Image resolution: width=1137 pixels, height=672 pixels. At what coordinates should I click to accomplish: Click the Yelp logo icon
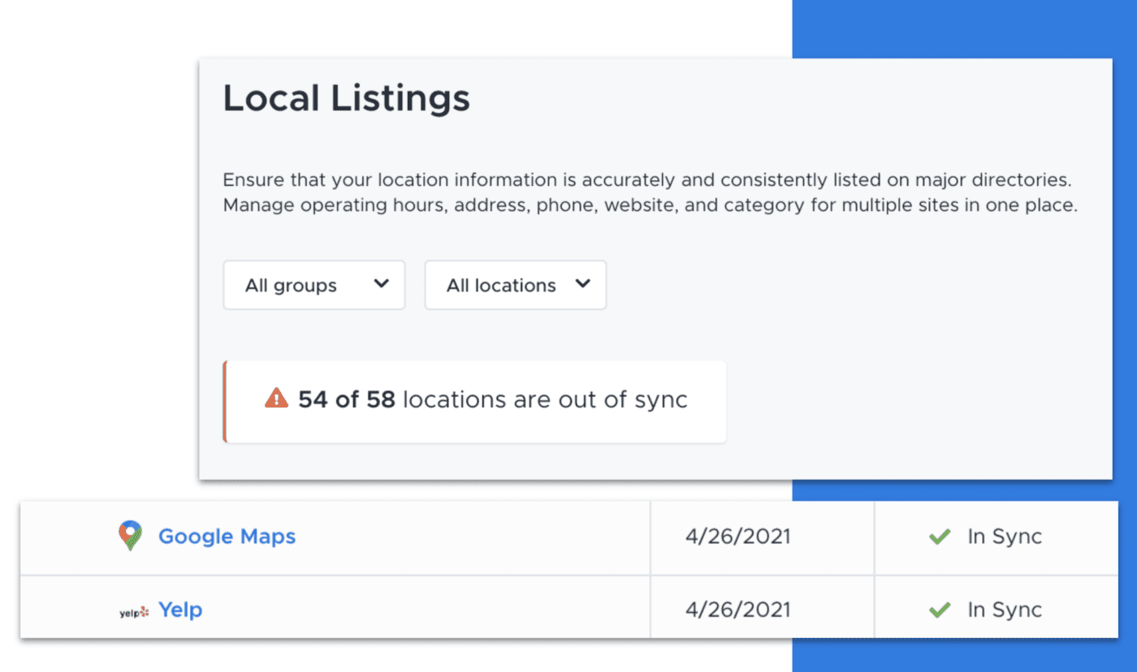(x=133, y=610)
